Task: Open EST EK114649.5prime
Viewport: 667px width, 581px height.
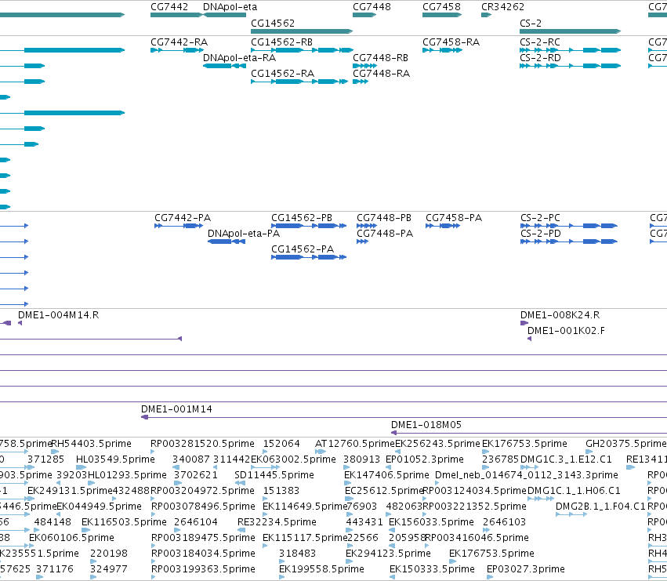Action: click(x=306, y=507)
